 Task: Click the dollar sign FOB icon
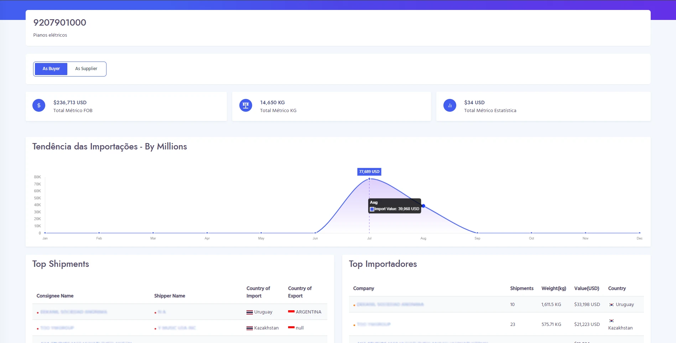click(x=39, y=105)
